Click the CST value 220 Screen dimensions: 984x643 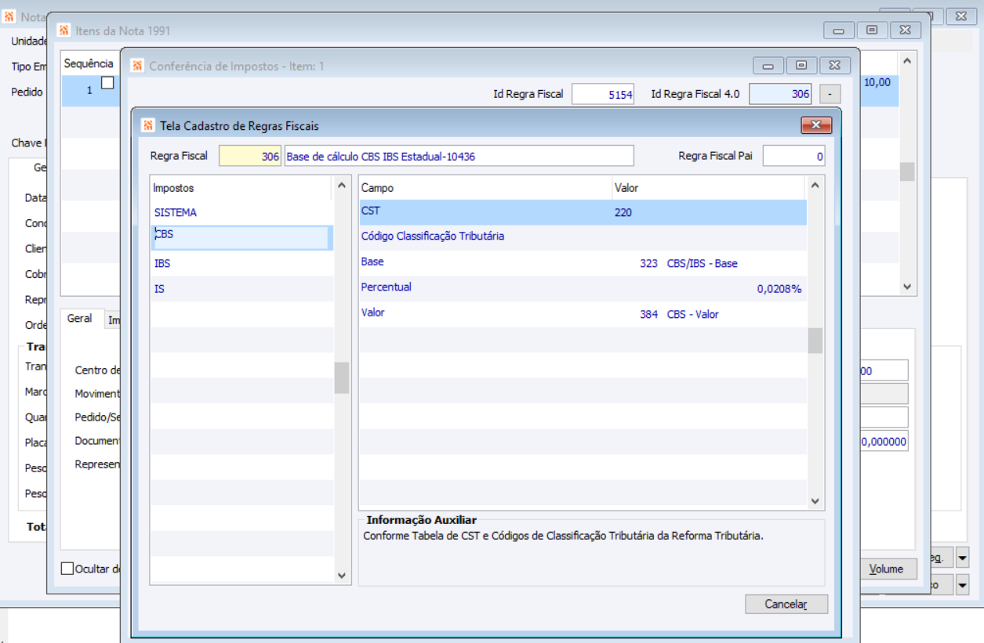tap(623, 212)
